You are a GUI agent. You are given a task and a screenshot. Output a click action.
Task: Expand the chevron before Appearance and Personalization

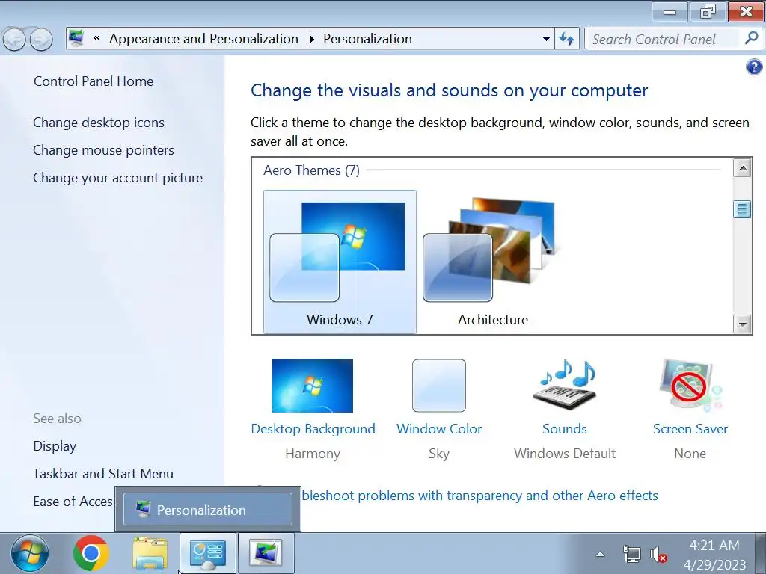click(x=96, y=38)
